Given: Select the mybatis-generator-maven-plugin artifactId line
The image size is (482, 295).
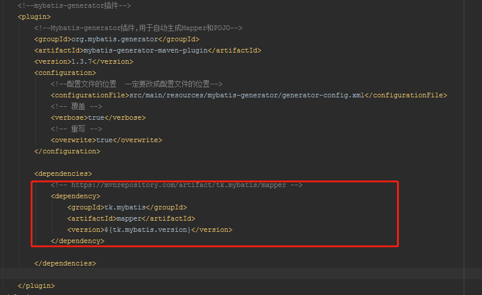Looking at the screenshot, I should click(x=148, y=50).
